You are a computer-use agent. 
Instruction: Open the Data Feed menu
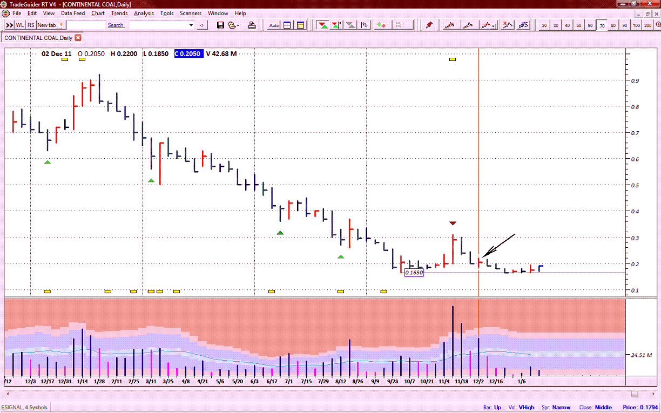point(73,13)
